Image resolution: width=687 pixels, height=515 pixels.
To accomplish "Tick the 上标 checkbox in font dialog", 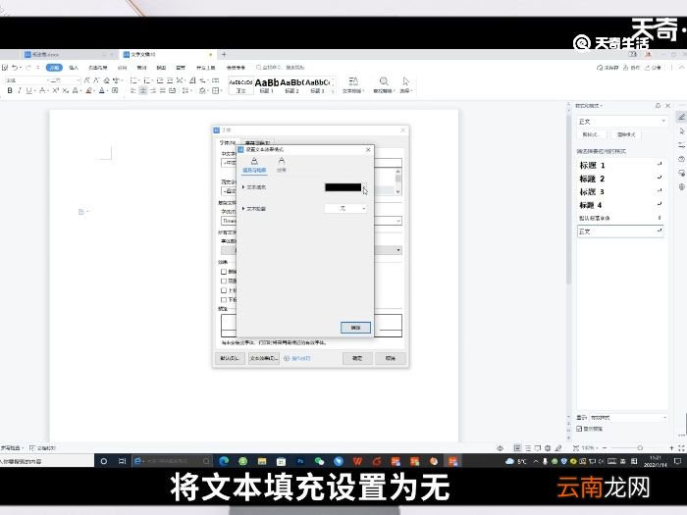I will click(x=224, y=290).
